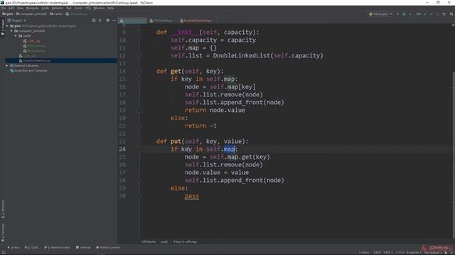The width and height of the screenshot is (455, 255).
Task: Open the Code menu
Action: pyautogui.click(x=45, y=8)
